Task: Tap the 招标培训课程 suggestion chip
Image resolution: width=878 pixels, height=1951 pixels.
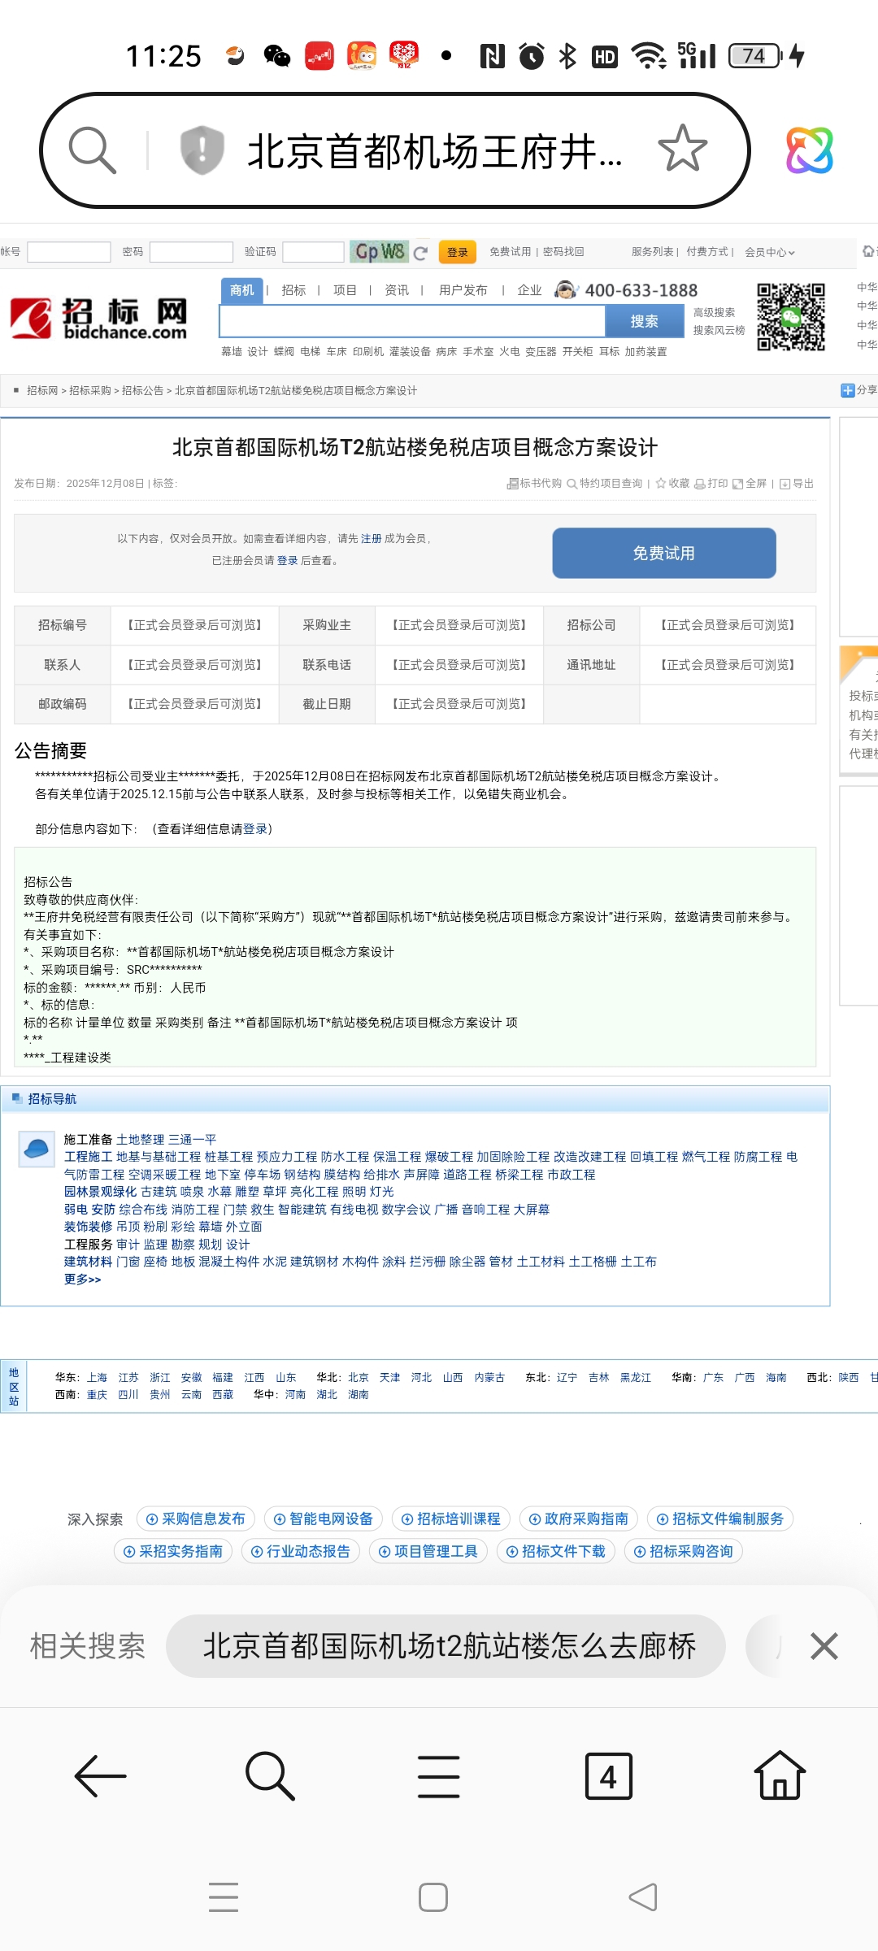Action: point(450,1519)
